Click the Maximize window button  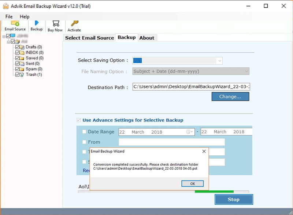click(x=266, y=6)
